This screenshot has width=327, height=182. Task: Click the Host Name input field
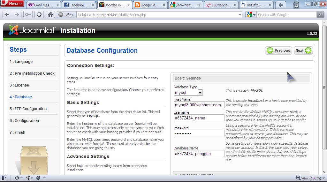(x=199, y=105)
